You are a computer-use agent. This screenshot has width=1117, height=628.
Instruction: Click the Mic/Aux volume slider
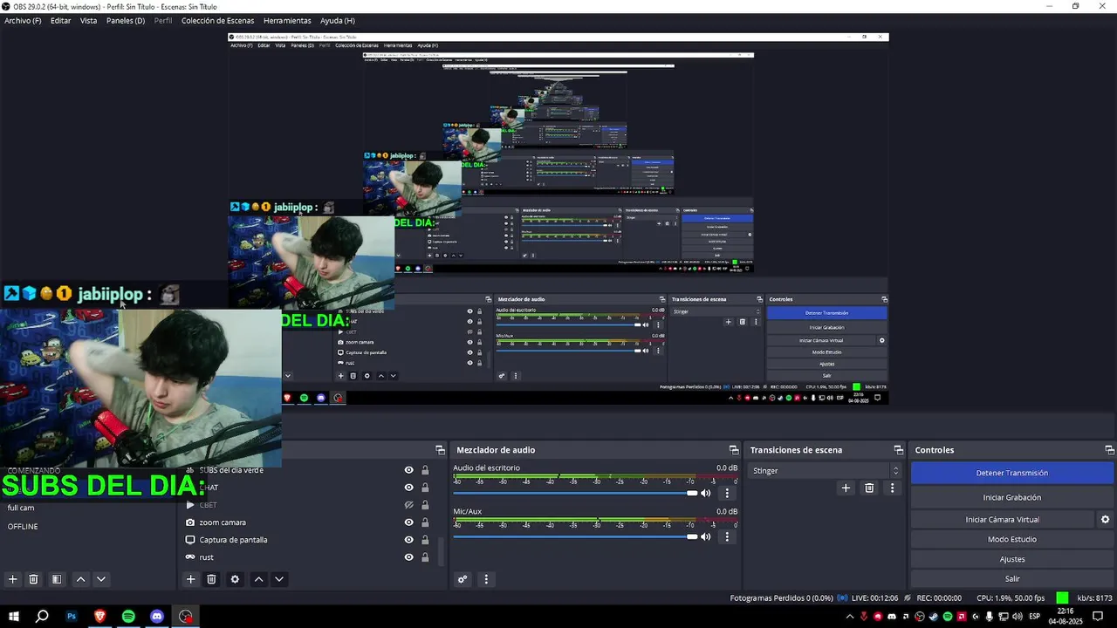point(575,536)
